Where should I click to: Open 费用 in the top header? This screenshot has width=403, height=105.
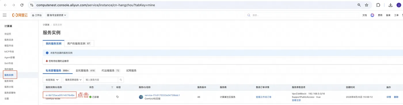click(380, 15)
